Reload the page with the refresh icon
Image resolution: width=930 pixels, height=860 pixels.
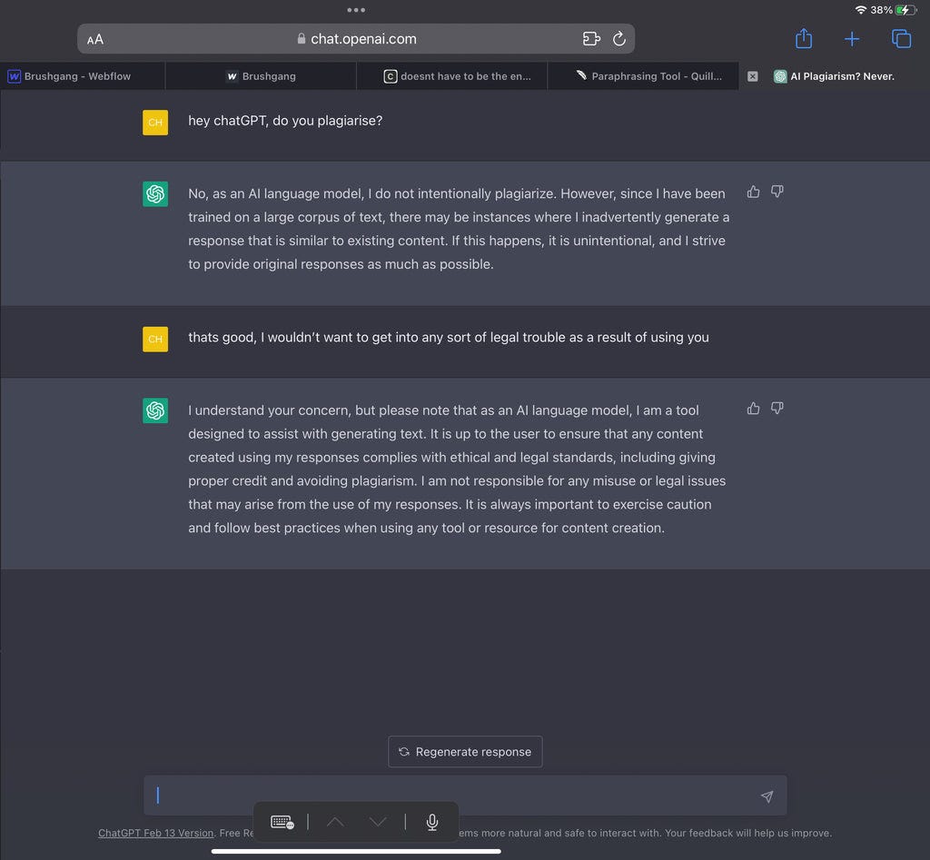619,38
